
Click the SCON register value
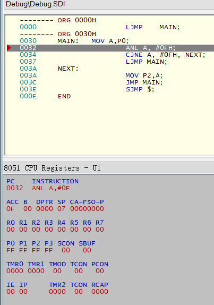coord(66,250)
